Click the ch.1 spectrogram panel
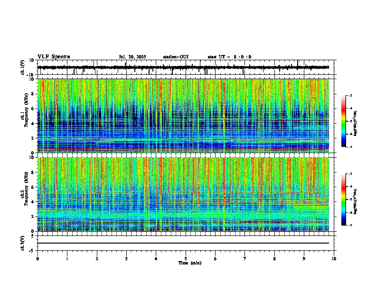 coord(183,116)
